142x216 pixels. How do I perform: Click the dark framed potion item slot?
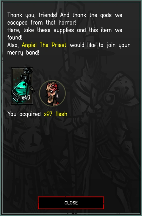coord(22,86)
